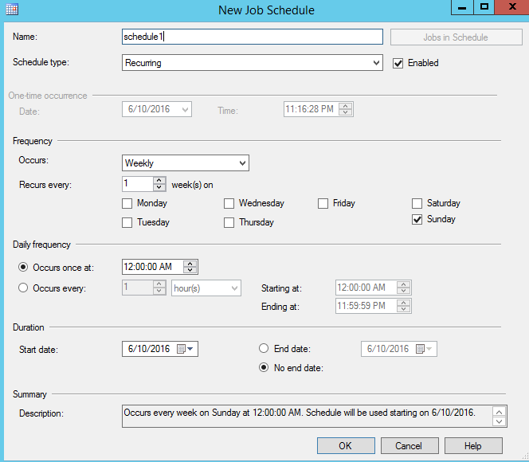Check the Monday checkbox
529x462 pixels.
coord(127,204)
